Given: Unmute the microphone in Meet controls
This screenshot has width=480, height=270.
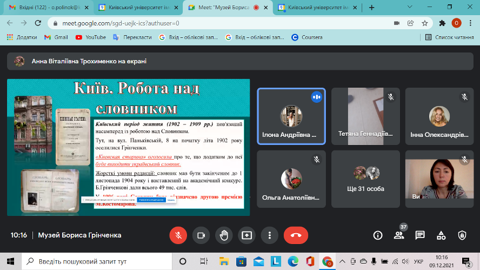Looking at the screenshot, I should click(178, 235).
